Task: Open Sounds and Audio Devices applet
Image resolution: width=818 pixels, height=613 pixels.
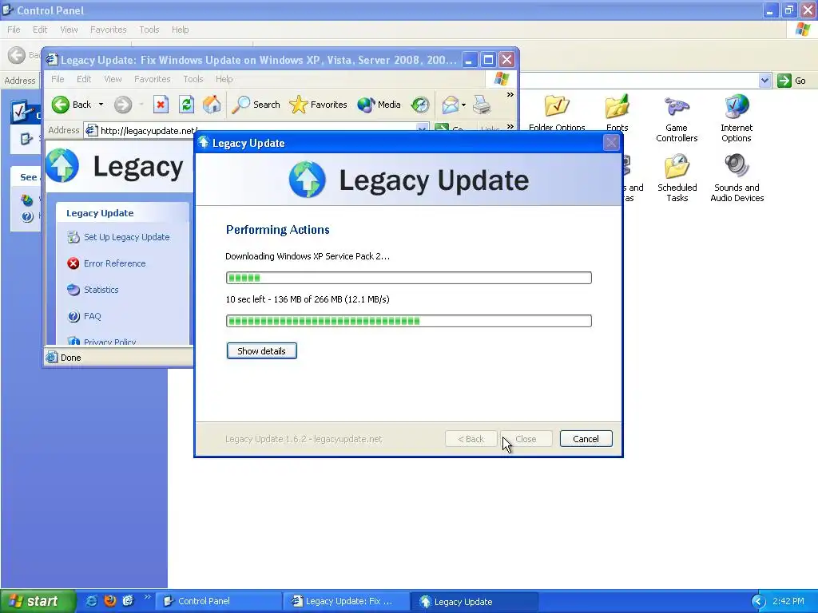Action: 737,178
